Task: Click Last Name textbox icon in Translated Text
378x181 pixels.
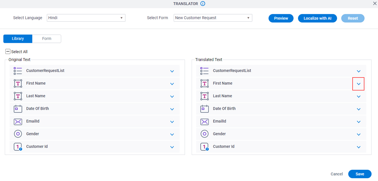Action: pyautogui.click(x=205, y=96)
